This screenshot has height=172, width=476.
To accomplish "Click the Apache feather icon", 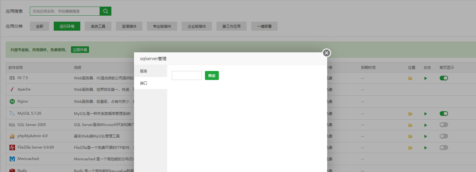I will pyautogui.click(x=12, y=89).
